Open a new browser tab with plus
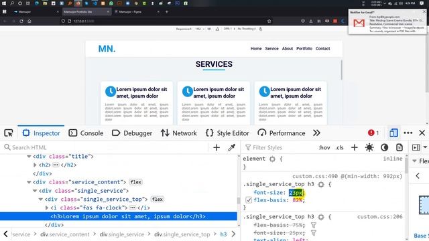This screenshot has height=241, width=429. pos(167,12)
